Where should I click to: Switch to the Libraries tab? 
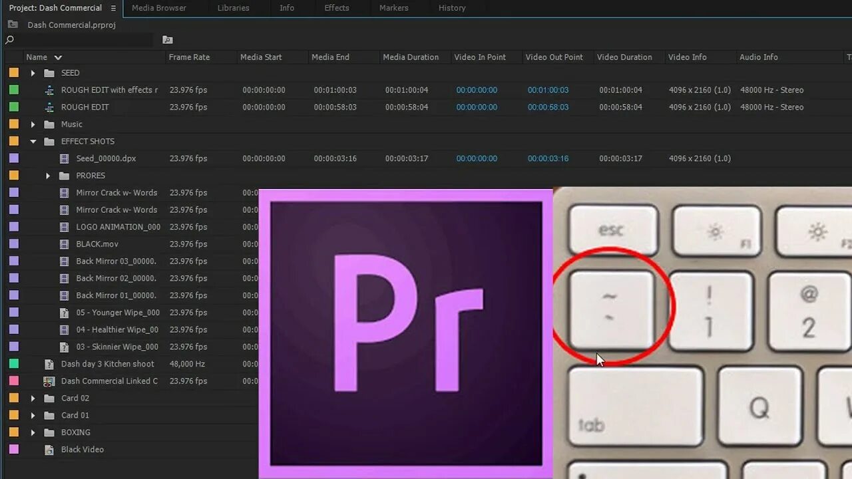click(234, 8)
